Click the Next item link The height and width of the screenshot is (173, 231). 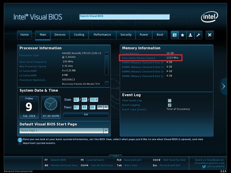131,165
